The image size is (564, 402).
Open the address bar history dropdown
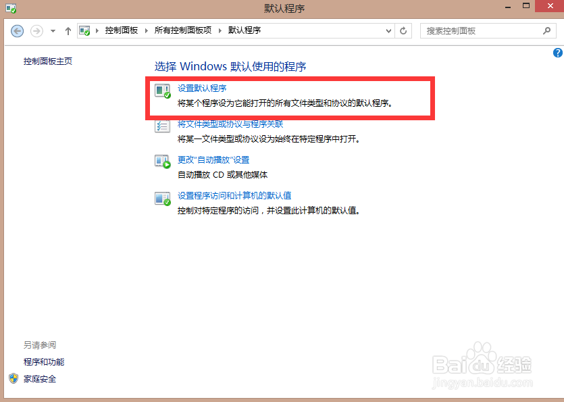click(x=388, y=30)
